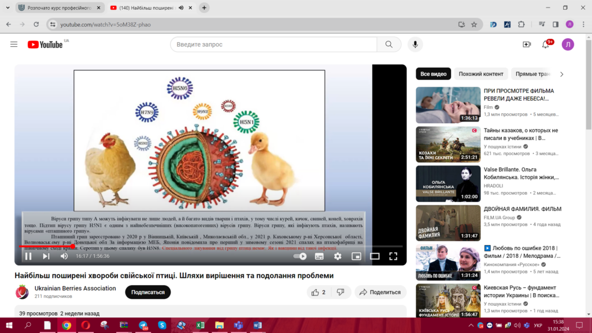
Task: Select the "Похожий контент" filter chip
Action: click(481, 74)
